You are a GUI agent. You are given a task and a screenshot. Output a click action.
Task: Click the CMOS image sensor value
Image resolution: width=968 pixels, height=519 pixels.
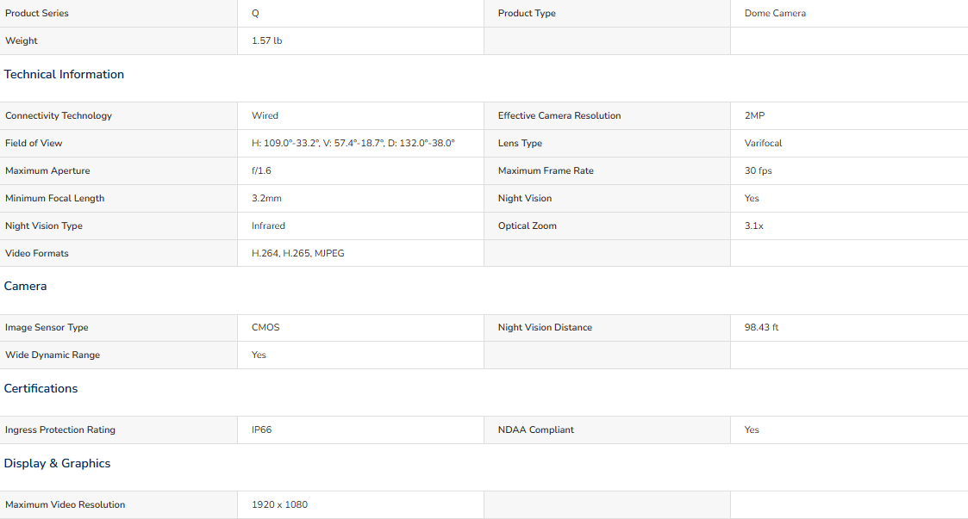(x=265, y=327)
